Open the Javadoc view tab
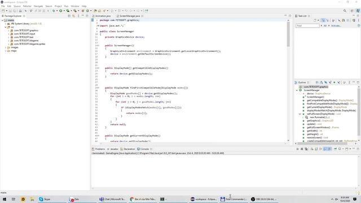Image resolution: width=361 pixels, height=203 pixels. tap(113, 149)
